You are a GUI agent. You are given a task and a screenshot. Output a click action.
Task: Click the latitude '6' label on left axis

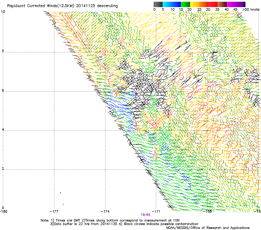pyautogui.click(x=3, y=90)
